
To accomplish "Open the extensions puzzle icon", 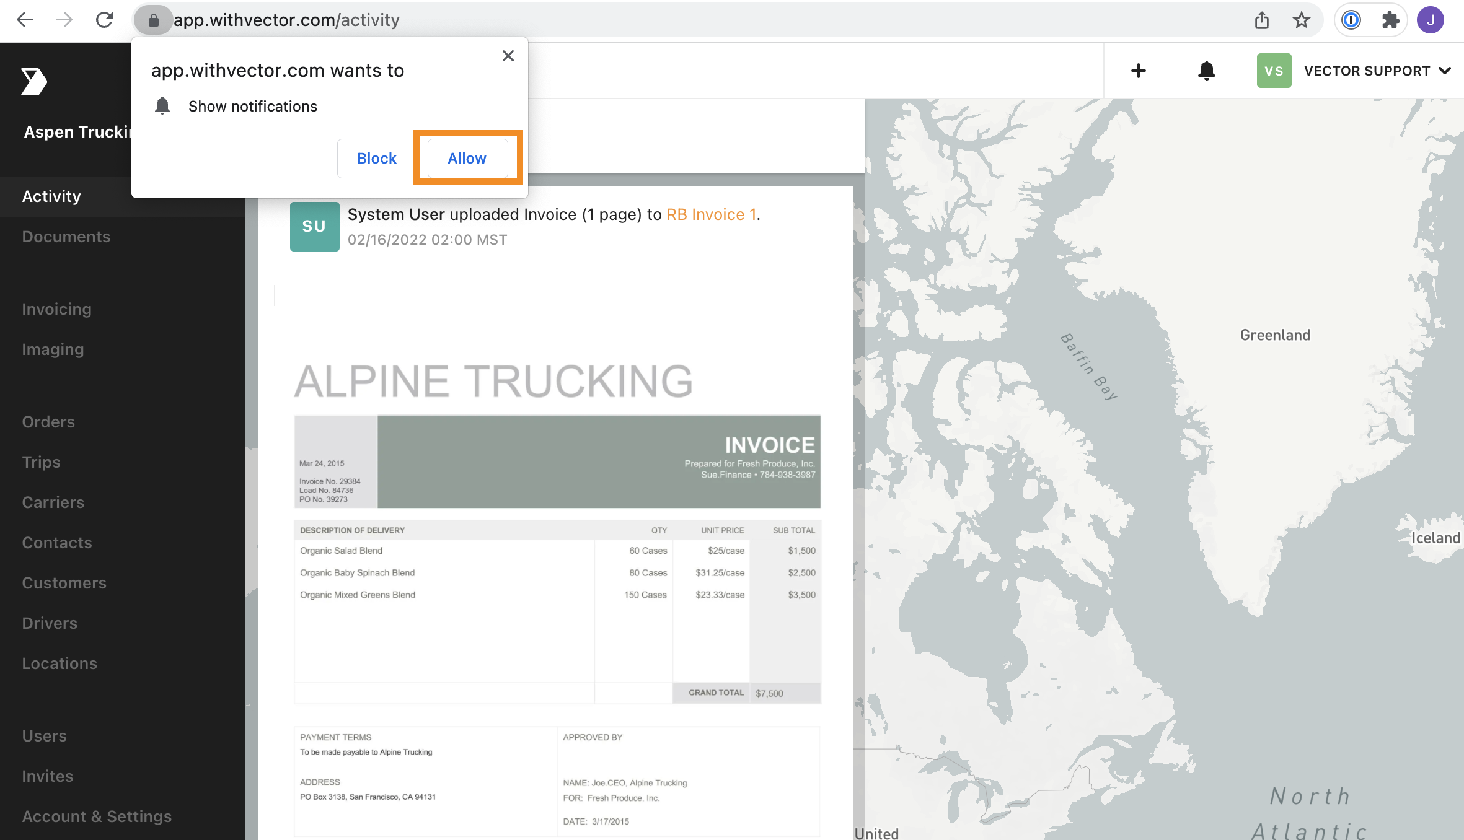I will tap(1391, 20).
